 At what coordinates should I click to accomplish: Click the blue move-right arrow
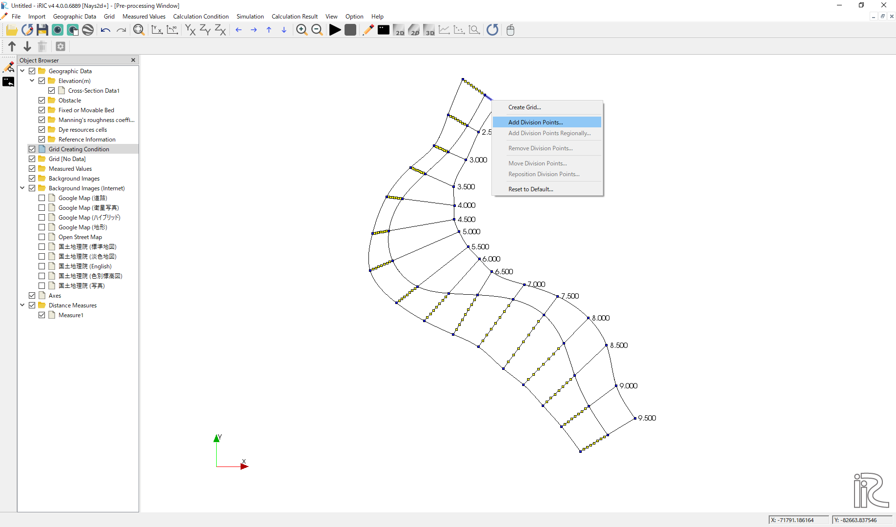point(254,30)
